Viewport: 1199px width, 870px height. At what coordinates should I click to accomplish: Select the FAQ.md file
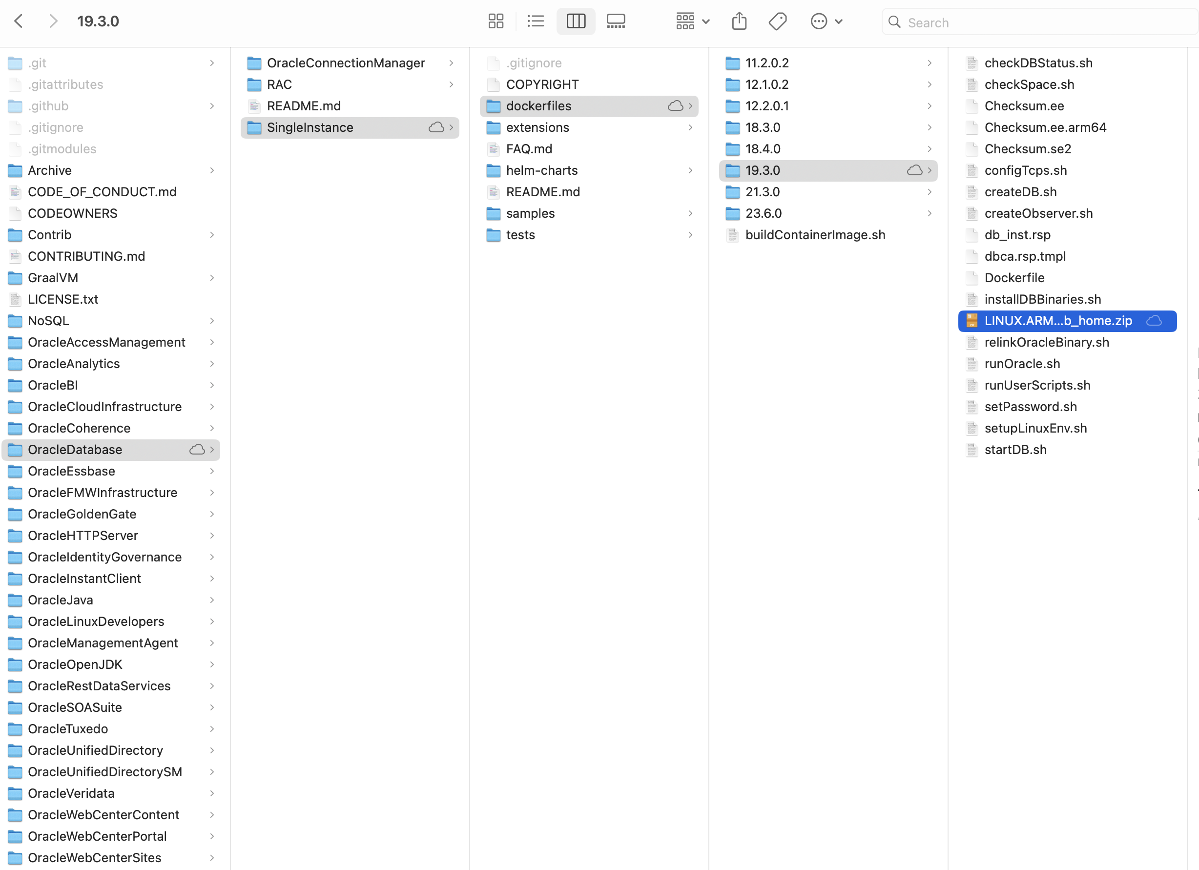click(x=589, y=149)
